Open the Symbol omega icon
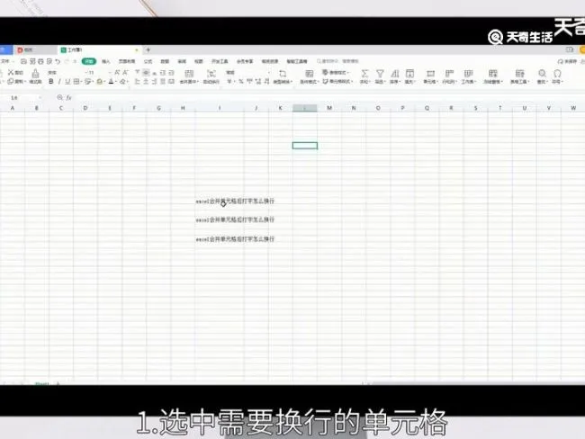 [557, 76]
